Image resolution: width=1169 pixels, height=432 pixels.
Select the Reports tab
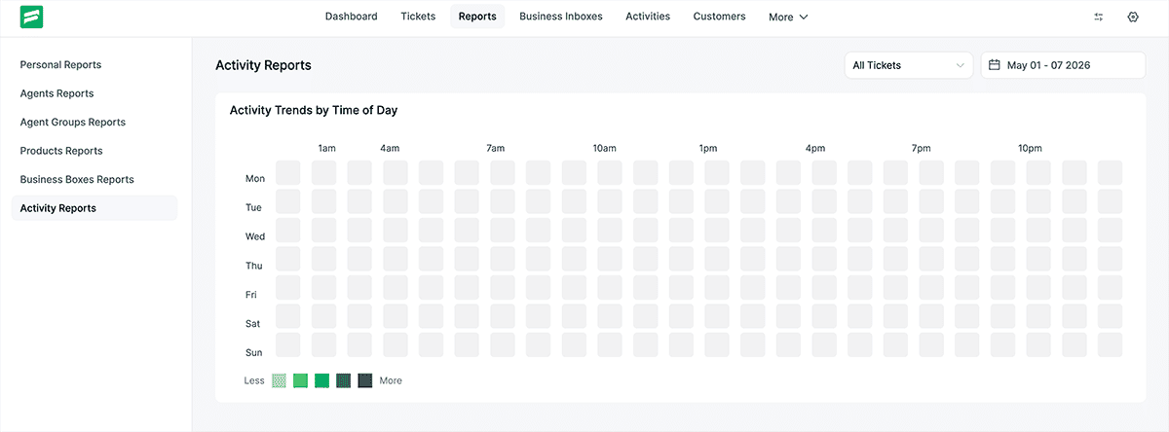tap(477, 17)
